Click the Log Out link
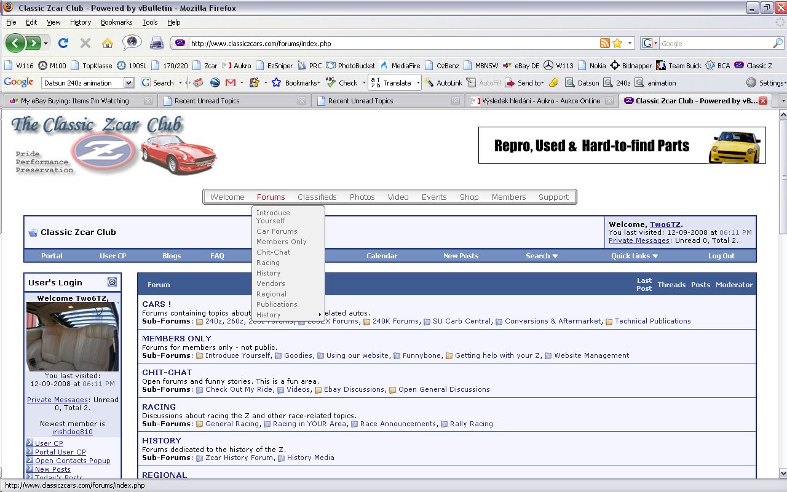 [x=721, y=256]
